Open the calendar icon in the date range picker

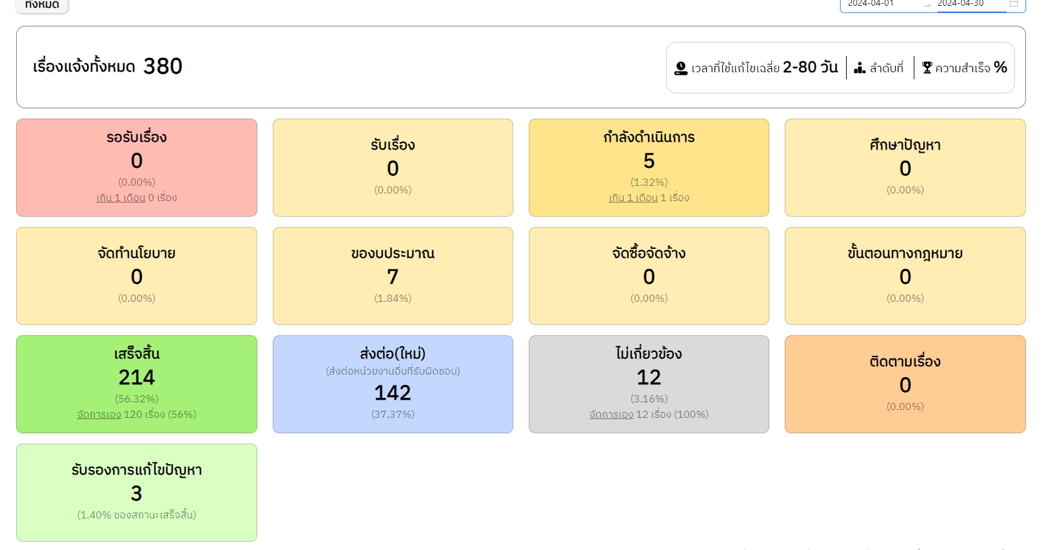tap(1013, 4)
